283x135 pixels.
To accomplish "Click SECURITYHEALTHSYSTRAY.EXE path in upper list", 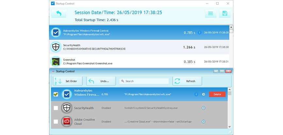I will pyautogui.click(x=94, y=49).
